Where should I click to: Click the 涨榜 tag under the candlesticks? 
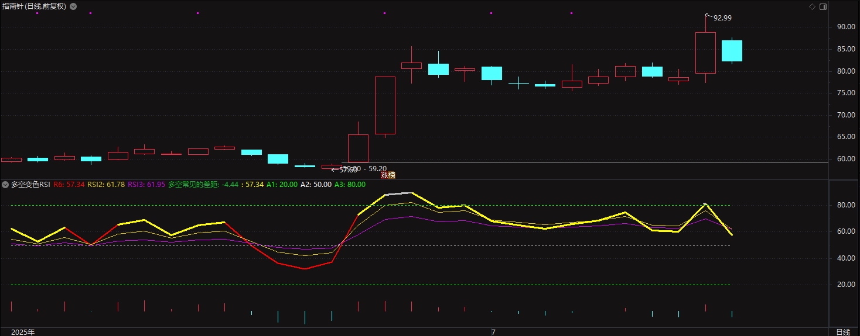click(x=388, y=175)
